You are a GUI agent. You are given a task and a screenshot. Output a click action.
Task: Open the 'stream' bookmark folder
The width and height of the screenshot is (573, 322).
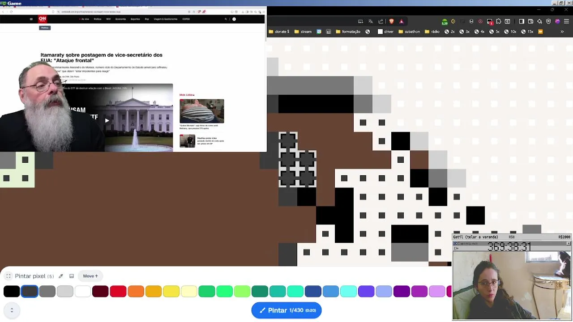pyautogui.click(x=303, y=32)
